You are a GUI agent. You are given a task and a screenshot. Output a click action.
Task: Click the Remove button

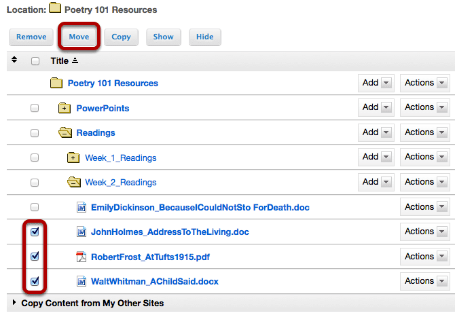31,37
